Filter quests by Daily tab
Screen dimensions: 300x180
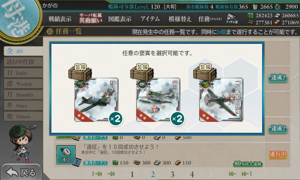(x=23, y=73)
